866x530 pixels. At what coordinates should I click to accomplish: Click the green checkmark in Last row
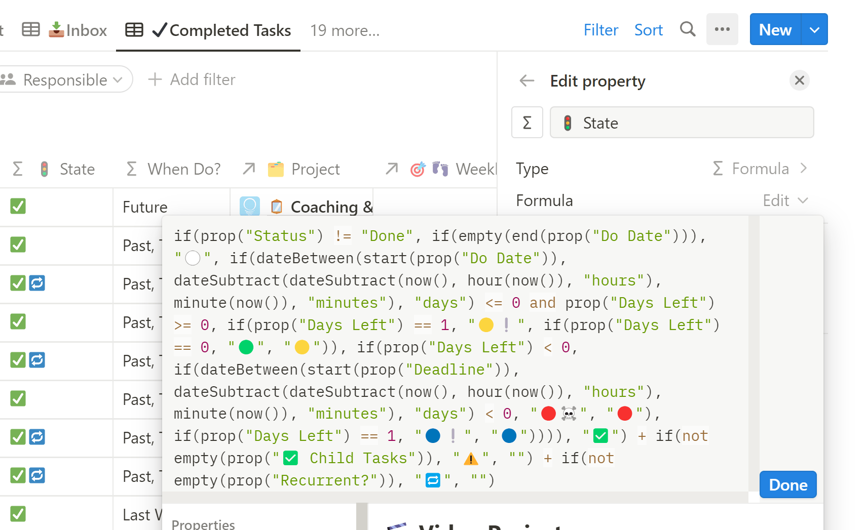18,514
